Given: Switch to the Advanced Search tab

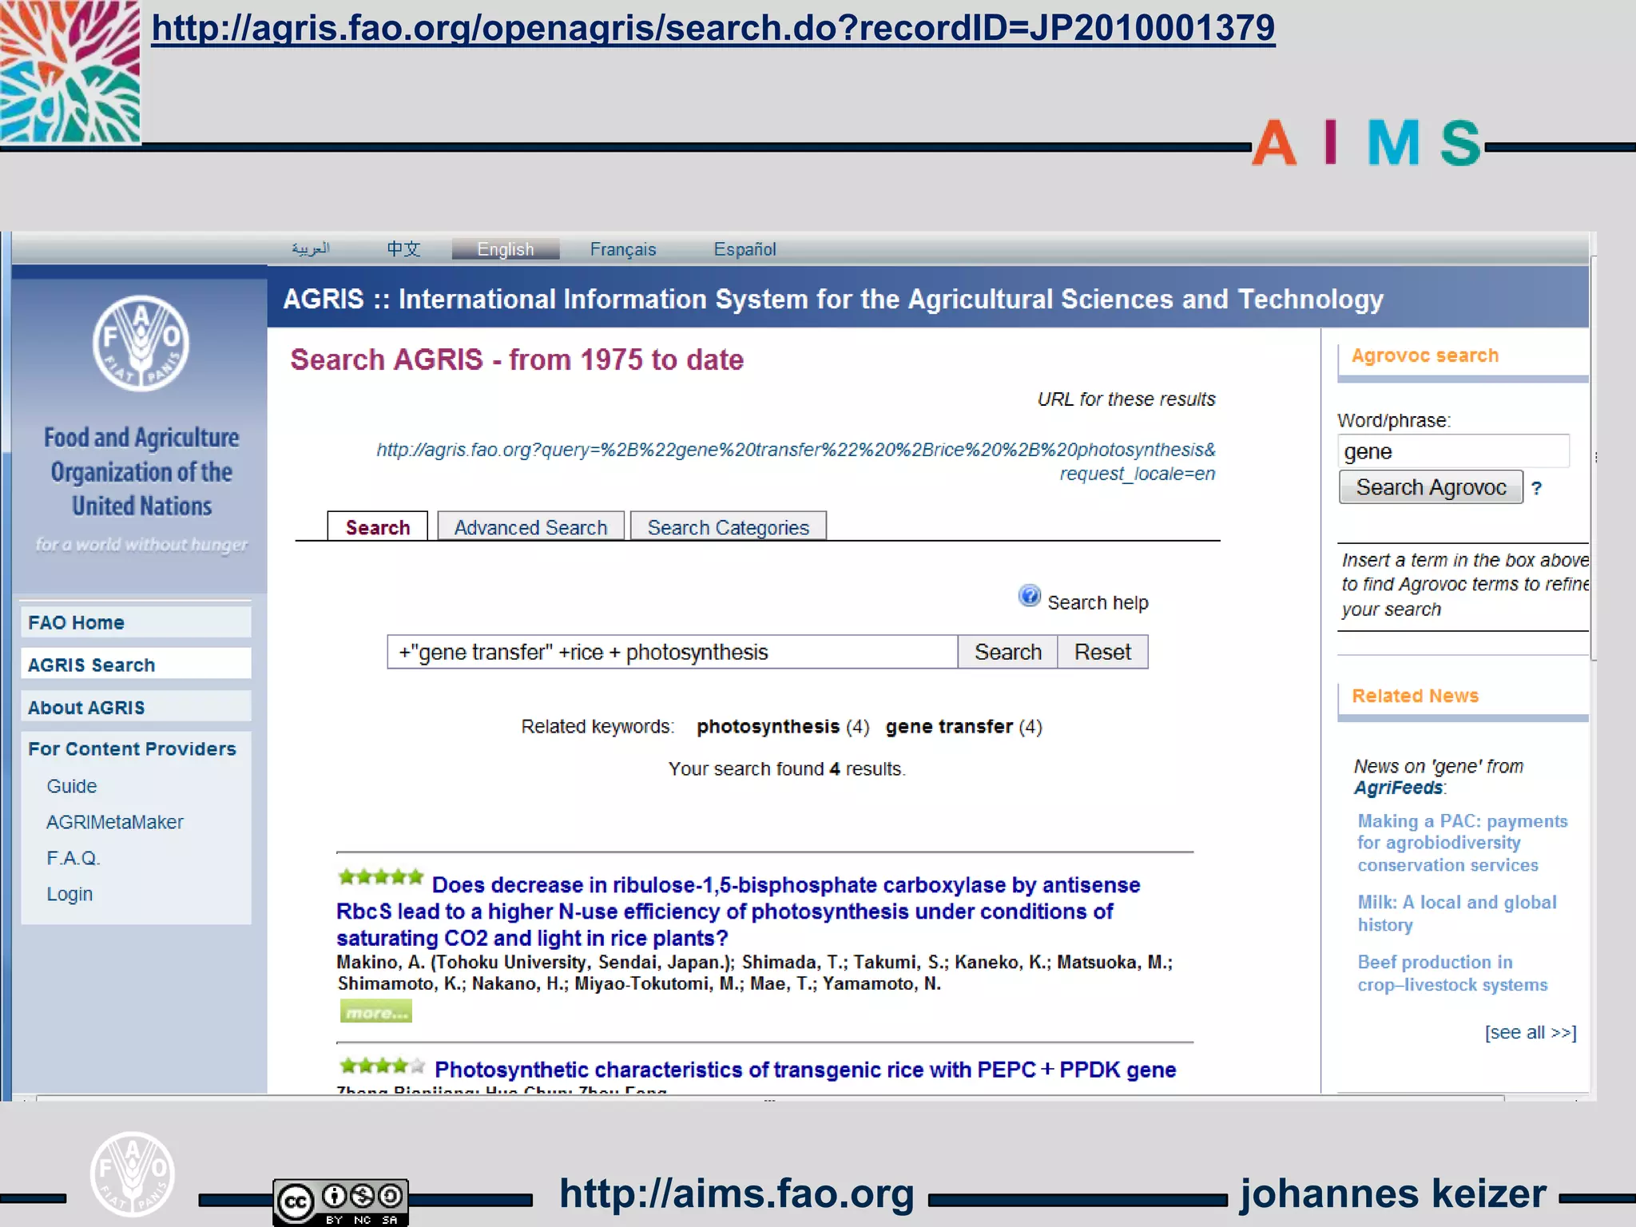Looking at the screenshot, I should pos(530,527).
